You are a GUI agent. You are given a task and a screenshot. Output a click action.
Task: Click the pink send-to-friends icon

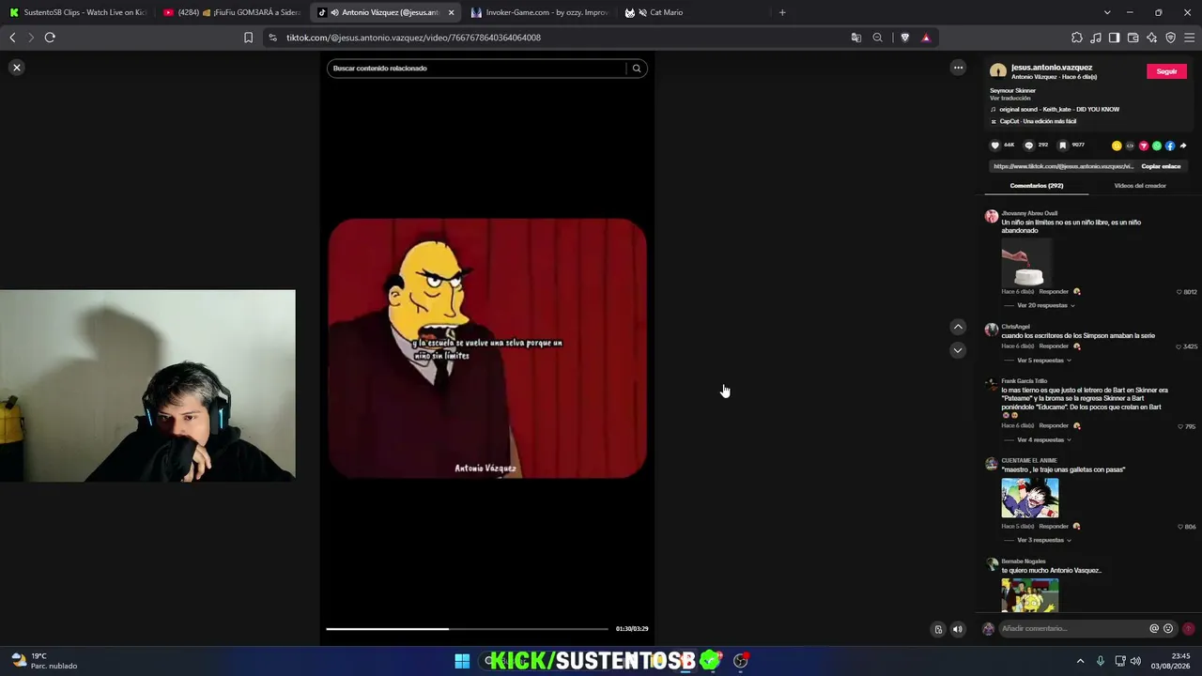pyautogui.click(x=1144, y=146)
